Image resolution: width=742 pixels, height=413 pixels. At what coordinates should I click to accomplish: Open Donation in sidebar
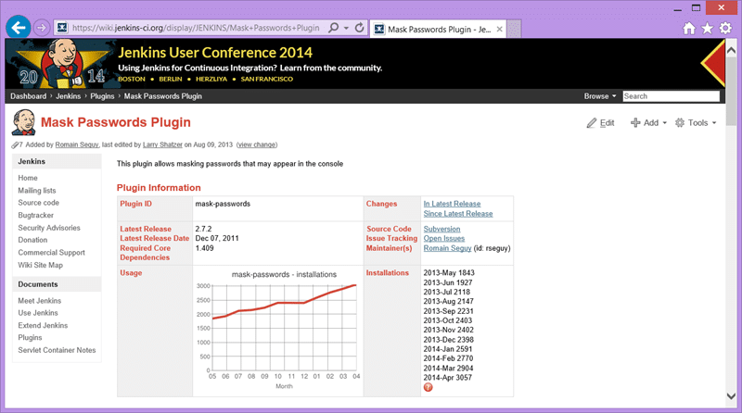(32, 240)
